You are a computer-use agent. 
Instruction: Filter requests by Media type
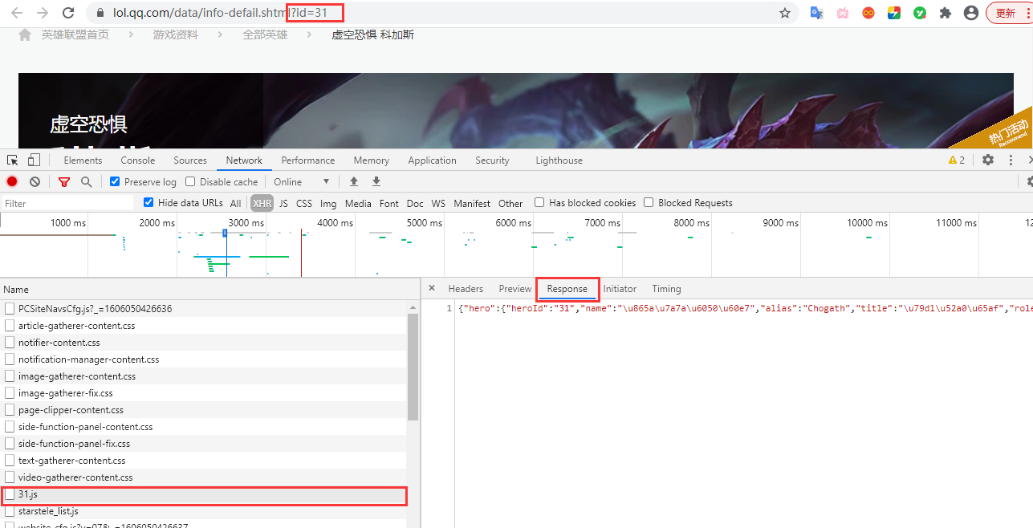[x=358, y=204]
